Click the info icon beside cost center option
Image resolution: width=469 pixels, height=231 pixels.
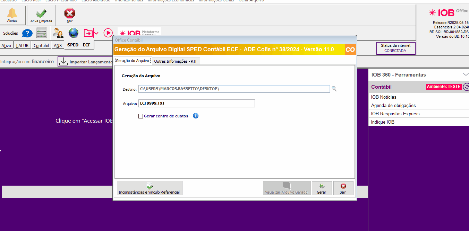coord(196,116)
